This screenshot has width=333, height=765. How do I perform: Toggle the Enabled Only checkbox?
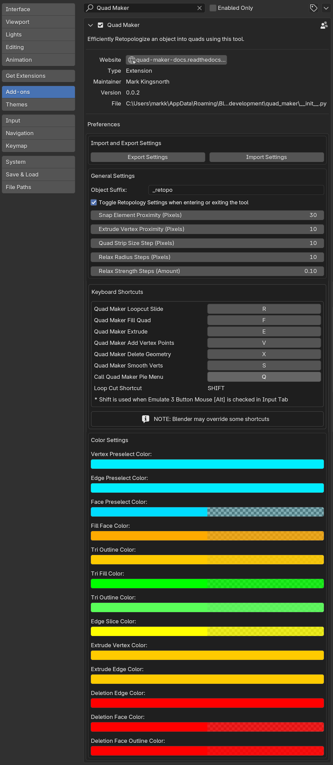pyautogui.click(x=213, y=8)
